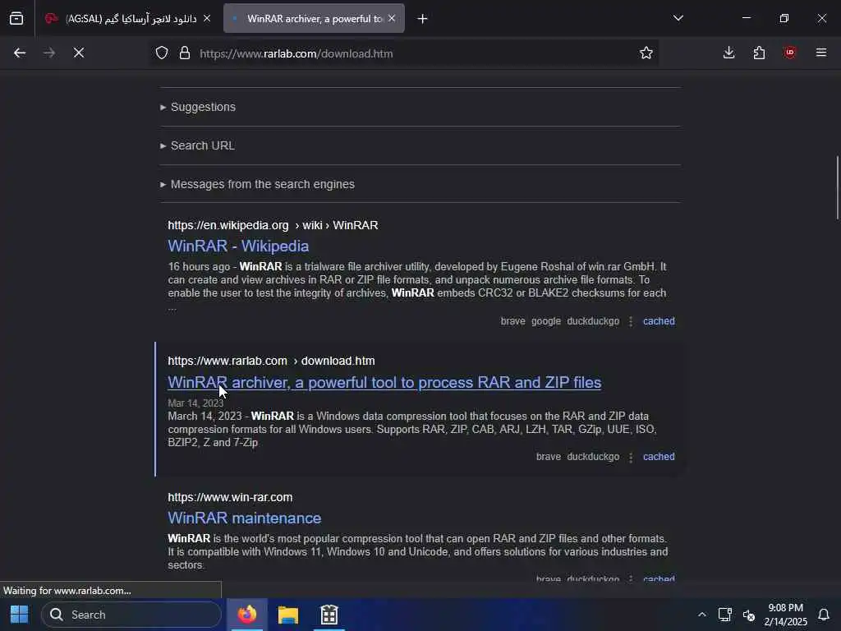Open Firefox from the taskbar

pos(247,615)
